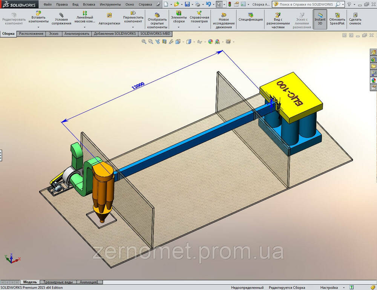Toggle exploded view (Вид с разнесенными частями)
Image resolution: width=377 pixels, height=290 pixels.
click(278, 19)
